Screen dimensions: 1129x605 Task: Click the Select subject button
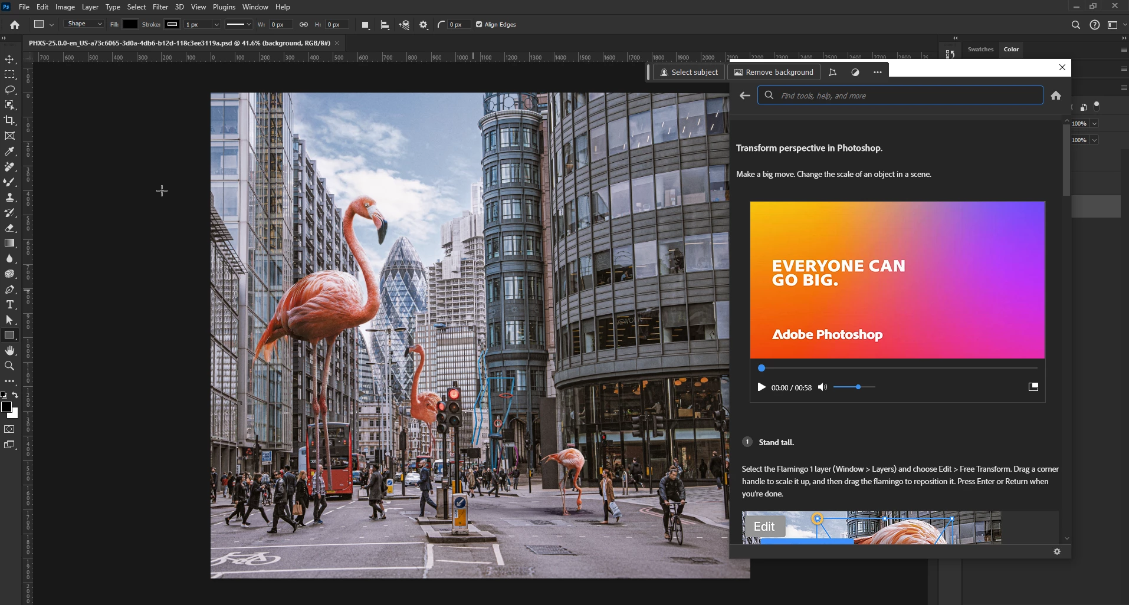click(688, 73)
